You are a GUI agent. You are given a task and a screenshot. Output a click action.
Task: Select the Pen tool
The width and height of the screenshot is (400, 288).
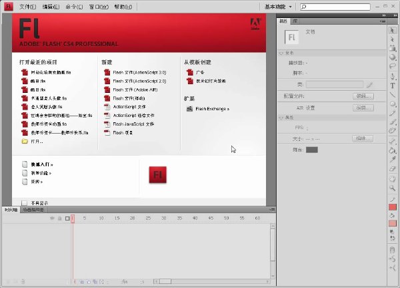pos(393,76)
